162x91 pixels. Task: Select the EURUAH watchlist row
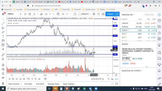coord(138,27)
